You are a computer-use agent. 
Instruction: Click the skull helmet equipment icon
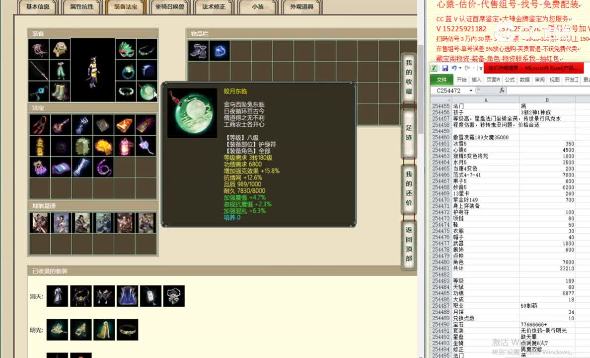[60, 49]
